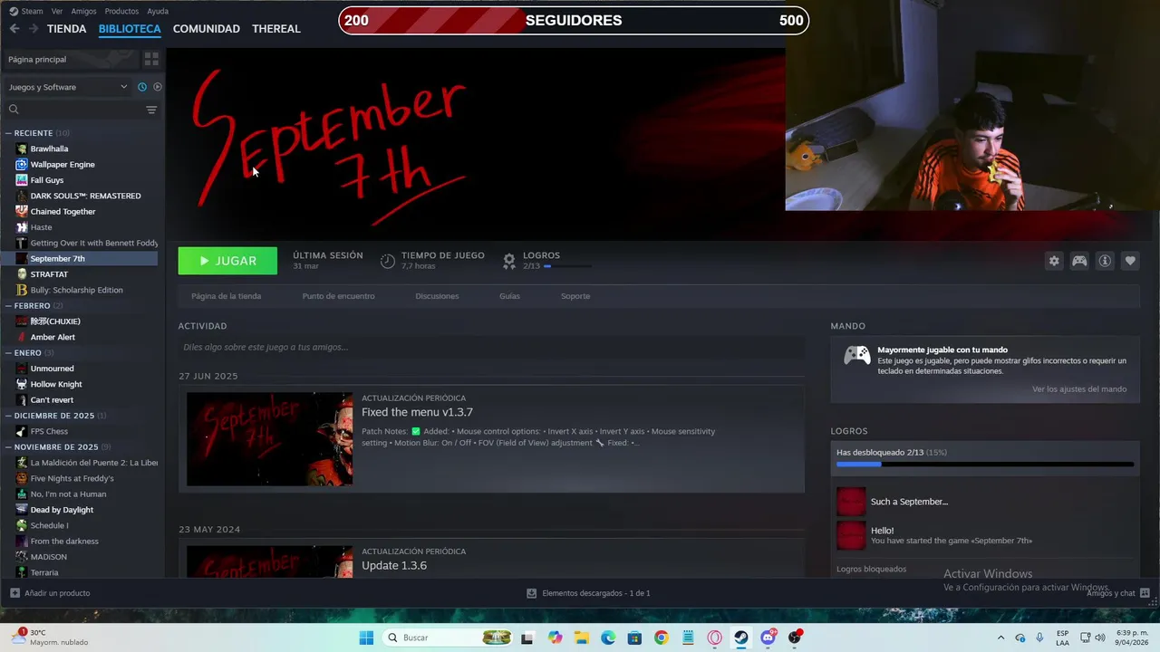Go to the COMUNIDAD tab

207,29
